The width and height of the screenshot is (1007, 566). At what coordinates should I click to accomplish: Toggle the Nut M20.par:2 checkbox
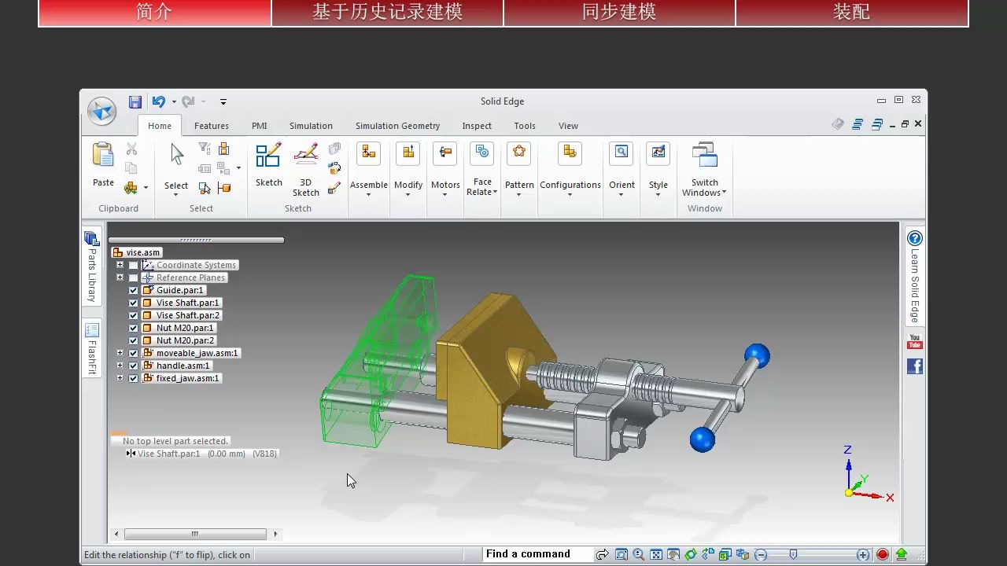(x=134, y=340)
